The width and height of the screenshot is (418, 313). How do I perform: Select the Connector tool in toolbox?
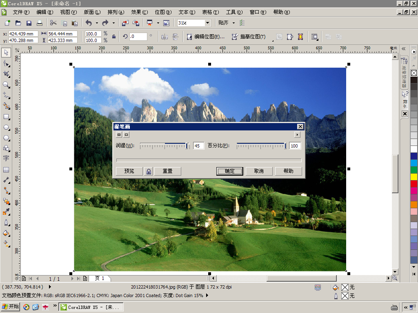6,191
